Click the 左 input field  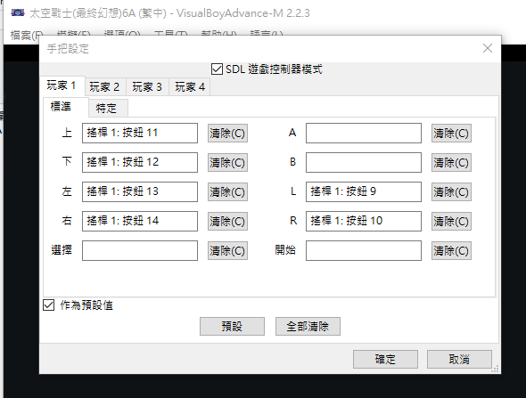point(140,191)
